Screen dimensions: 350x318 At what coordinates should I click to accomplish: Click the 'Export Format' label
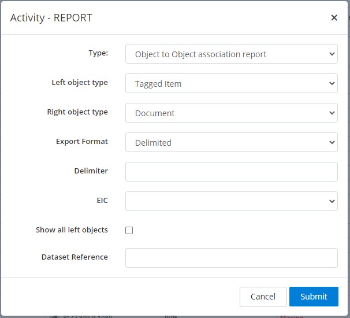click(82, 142)
